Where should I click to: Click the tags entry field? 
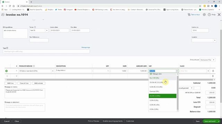[x=46, y=51]
